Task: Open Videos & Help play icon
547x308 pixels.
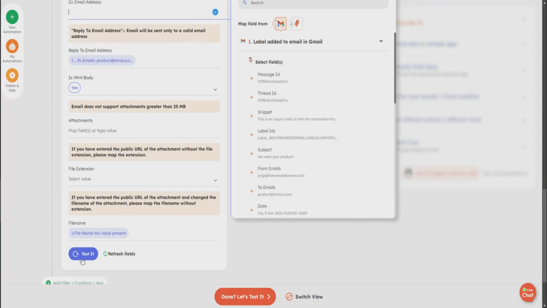Action: [x=12, y=75]
